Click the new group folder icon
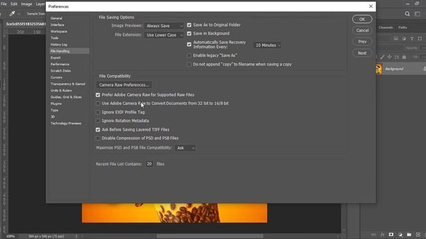Viewport: 426px width, 239px height. pyautogui.click(x=409, y=234)
